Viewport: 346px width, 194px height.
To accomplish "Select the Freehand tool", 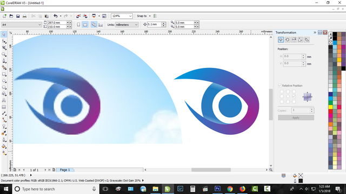I will pyautogui.click(x=4, y=61).
